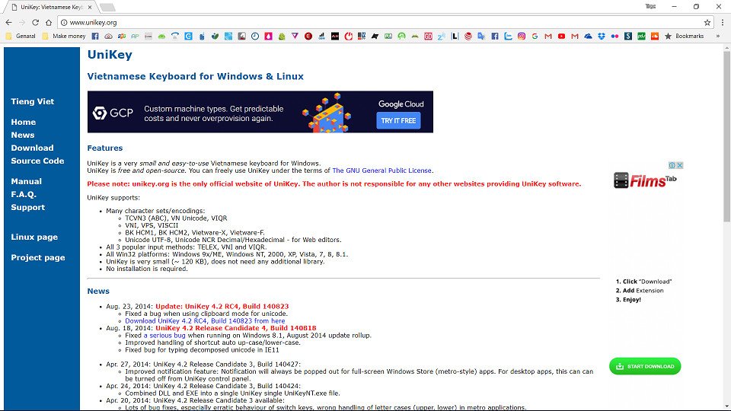731x411 pixels.
Task: Open the clock bookmark icon
Action: coord(255,37)
